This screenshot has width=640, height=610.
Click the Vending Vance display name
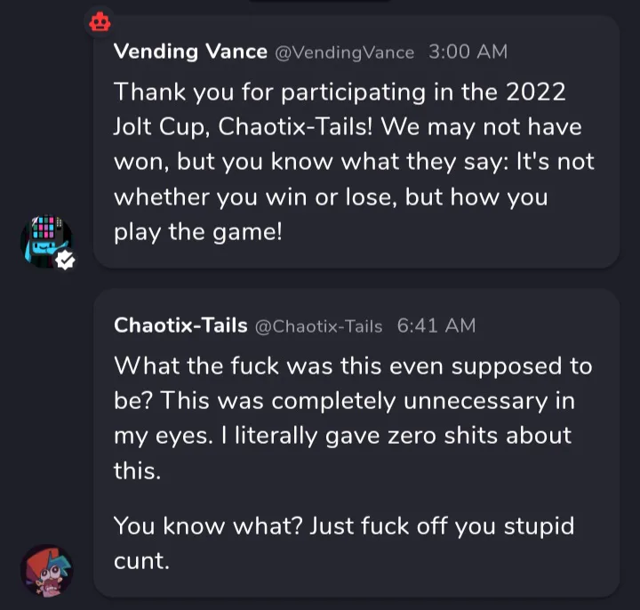(190, 52)
